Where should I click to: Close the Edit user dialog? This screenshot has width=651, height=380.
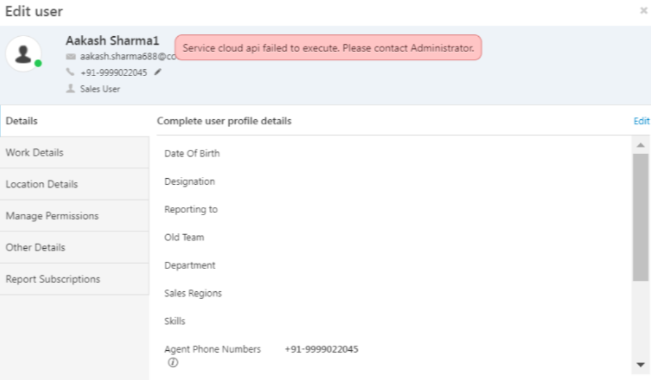(643, 11)
